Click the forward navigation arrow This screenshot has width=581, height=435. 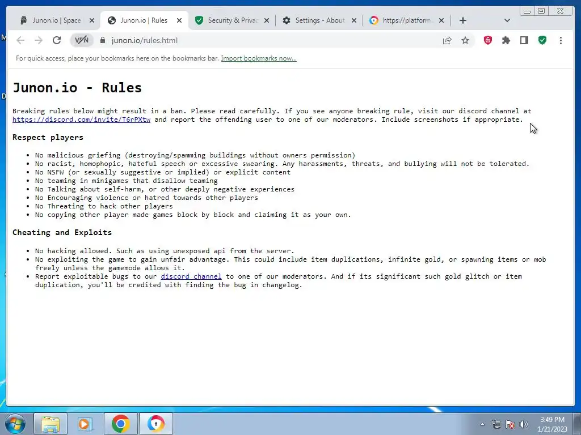[39, 40]
